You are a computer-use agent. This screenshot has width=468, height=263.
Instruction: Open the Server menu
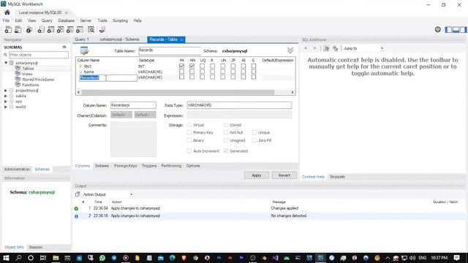coord(86,20)
